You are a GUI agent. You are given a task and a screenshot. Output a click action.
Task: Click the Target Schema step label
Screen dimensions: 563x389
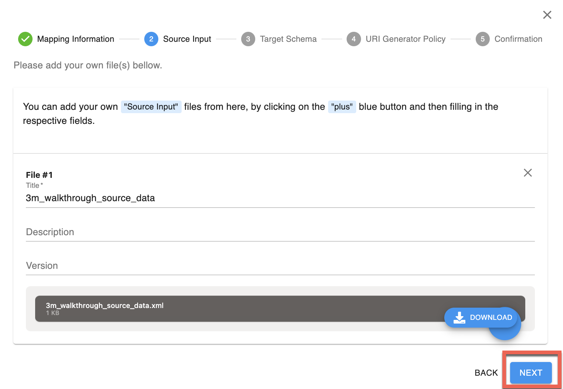(288, 39)
